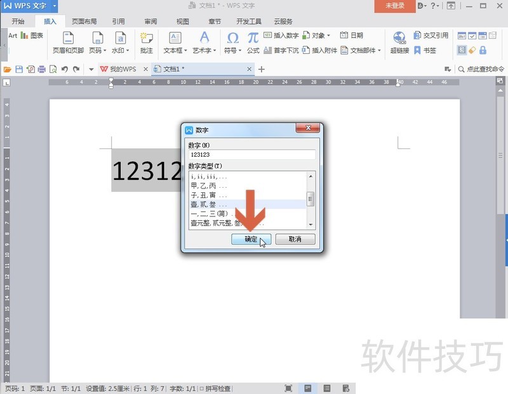Click the number type list scroll down arrow
The height and width of the screenshot is (394, 508).
[311, 225]
